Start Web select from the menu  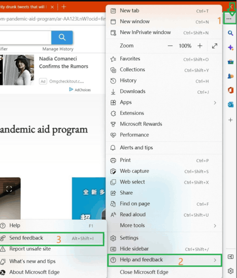pyautogui.click(x=164, y=182)
